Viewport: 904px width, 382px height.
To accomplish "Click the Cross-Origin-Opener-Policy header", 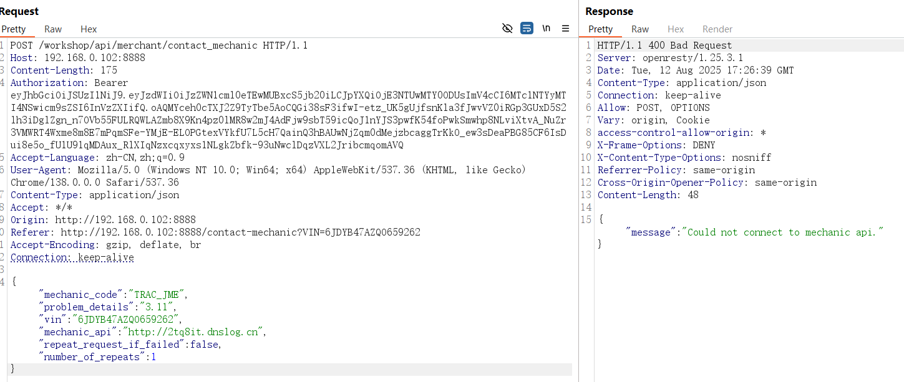I will point(707,183).
